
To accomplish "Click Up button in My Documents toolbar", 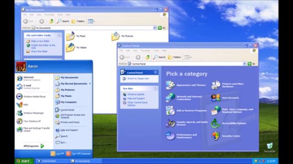I will coord(51,21).
